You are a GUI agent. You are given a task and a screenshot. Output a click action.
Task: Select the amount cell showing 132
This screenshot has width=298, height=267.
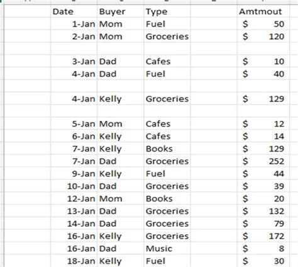263,211
